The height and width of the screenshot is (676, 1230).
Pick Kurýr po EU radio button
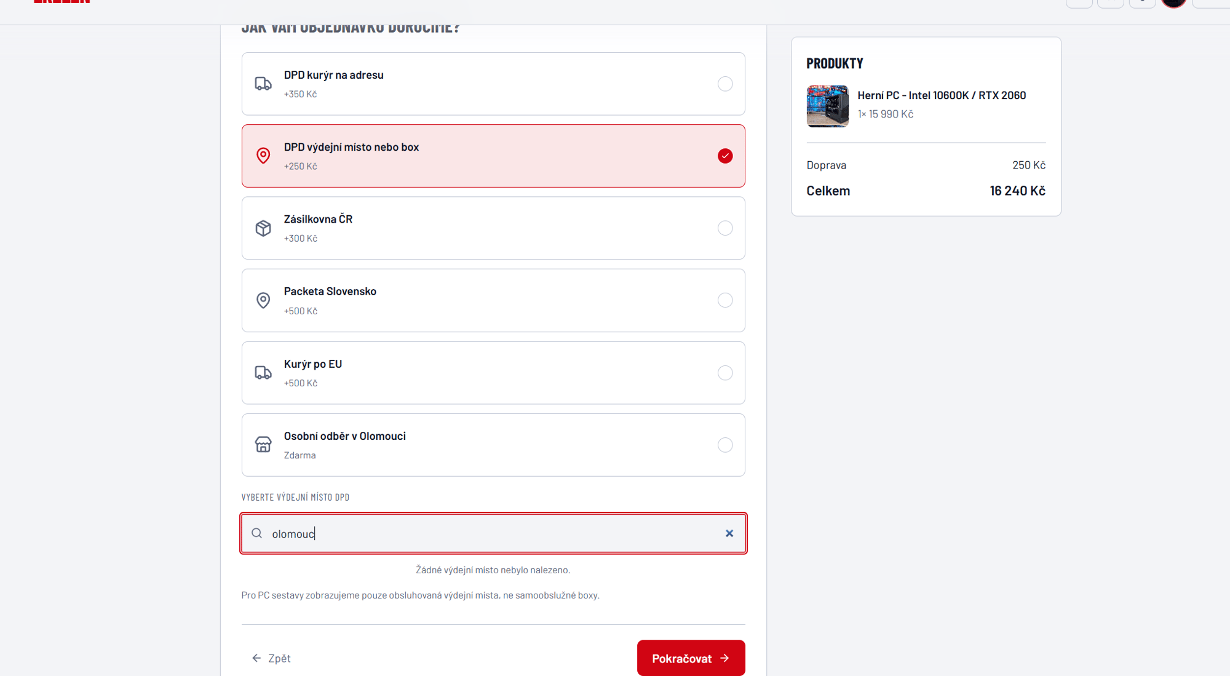(725, 373)
